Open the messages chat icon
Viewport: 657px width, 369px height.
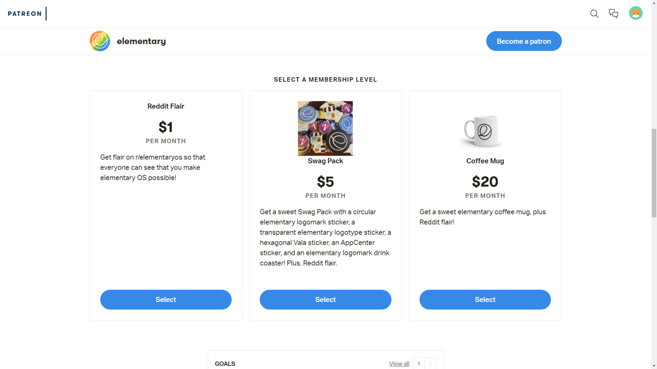tap(613, 13)
